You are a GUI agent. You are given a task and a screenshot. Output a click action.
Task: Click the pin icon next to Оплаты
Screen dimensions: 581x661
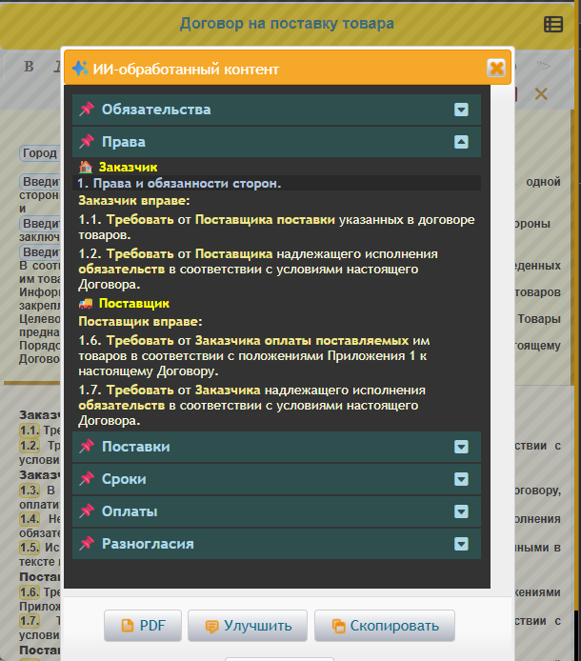click(87, 511)
